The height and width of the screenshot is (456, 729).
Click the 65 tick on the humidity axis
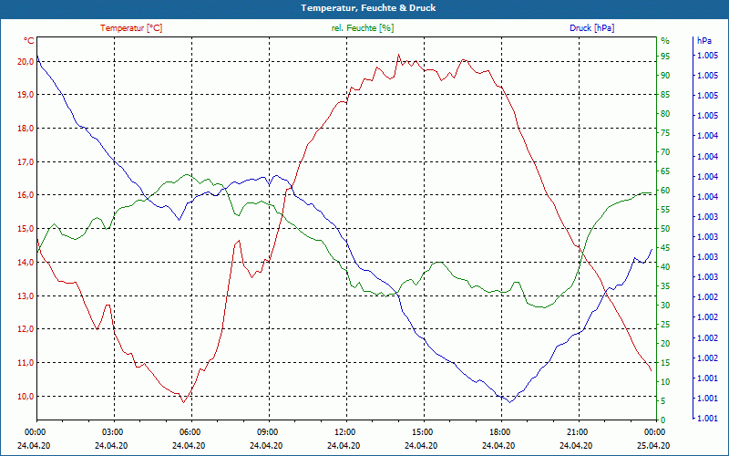[665, 171]
